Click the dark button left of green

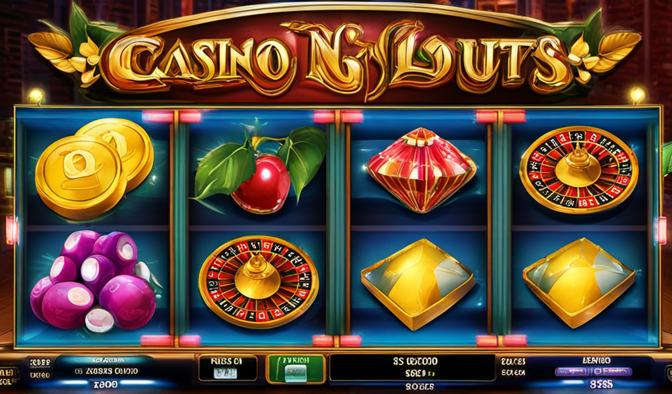tap(228, 368)
